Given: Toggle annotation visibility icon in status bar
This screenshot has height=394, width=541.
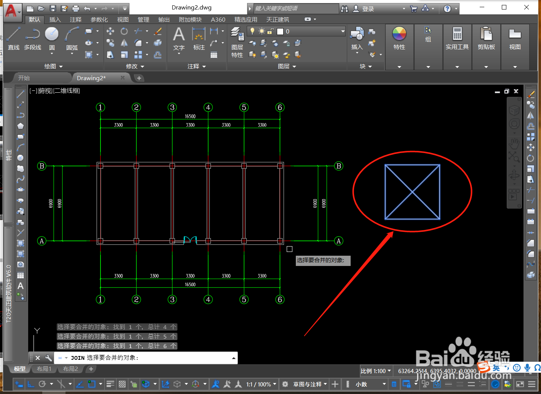Looking at the screenshot, I should click(215, 384).
